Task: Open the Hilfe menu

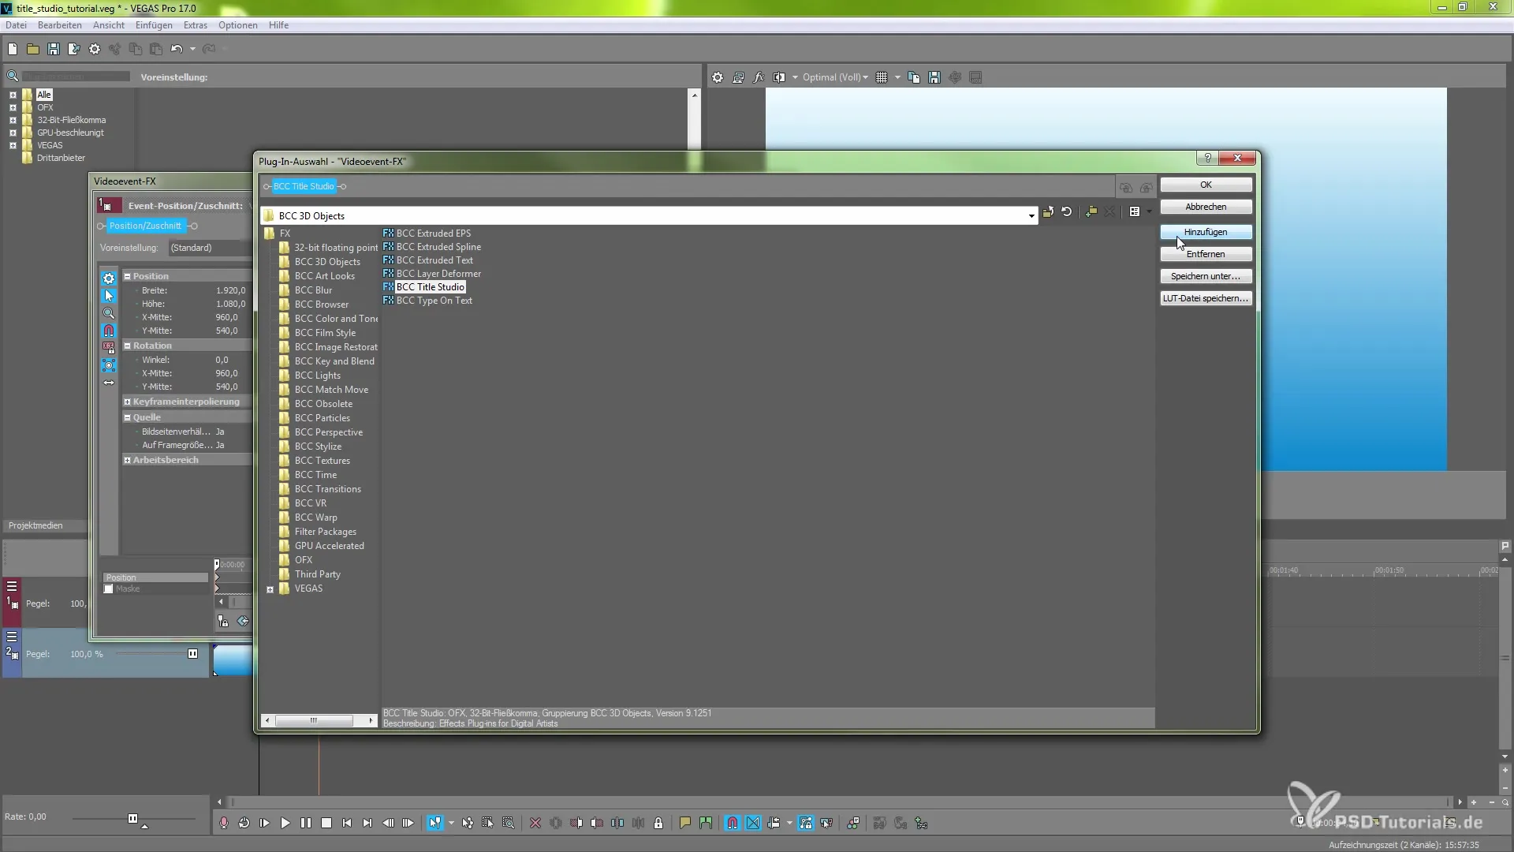Action: (278, 25)
